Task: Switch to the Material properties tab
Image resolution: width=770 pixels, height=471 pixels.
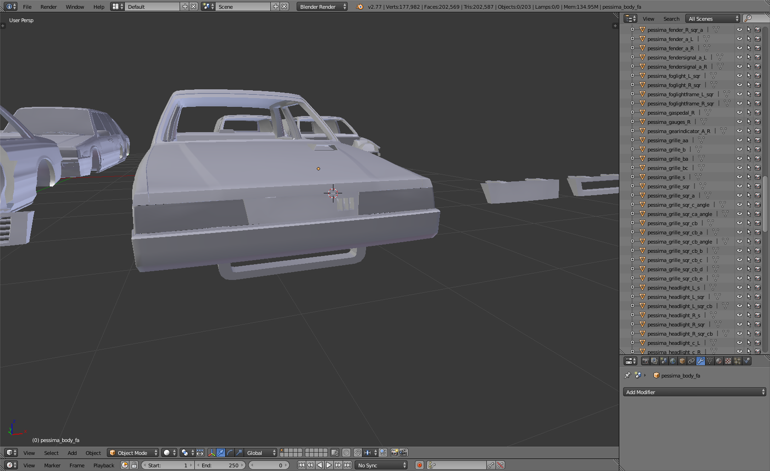Action: (x=719, y=361)
